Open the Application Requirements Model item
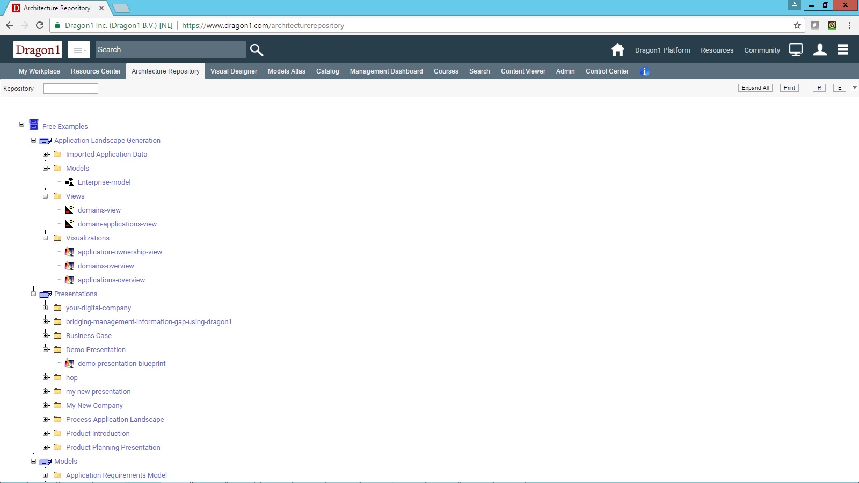 (x=117, y=475)
